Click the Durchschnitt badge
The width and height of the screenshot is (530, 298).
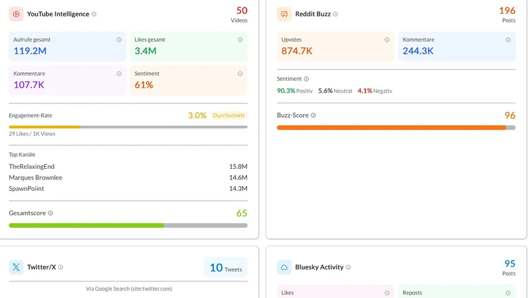coord(229,115)
